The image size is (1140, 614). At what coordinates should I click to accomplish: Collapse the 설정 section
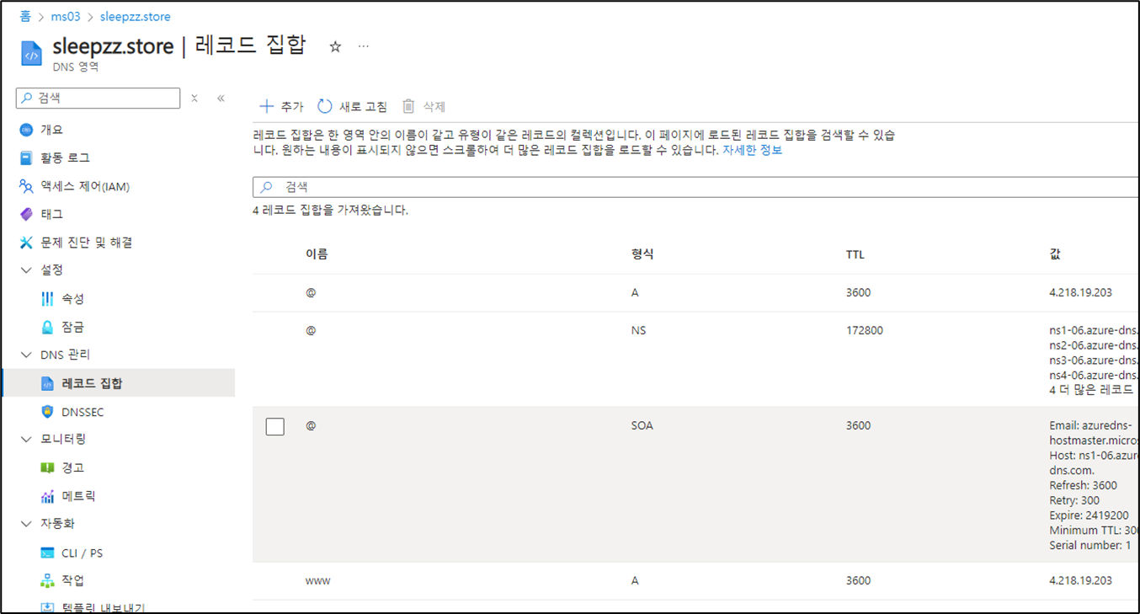click(26, 270)
